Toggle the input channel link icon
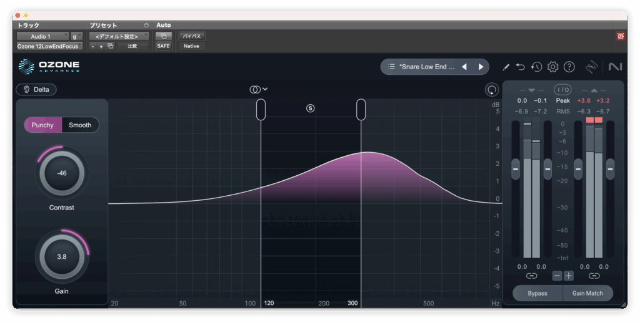 pos(531,276)
